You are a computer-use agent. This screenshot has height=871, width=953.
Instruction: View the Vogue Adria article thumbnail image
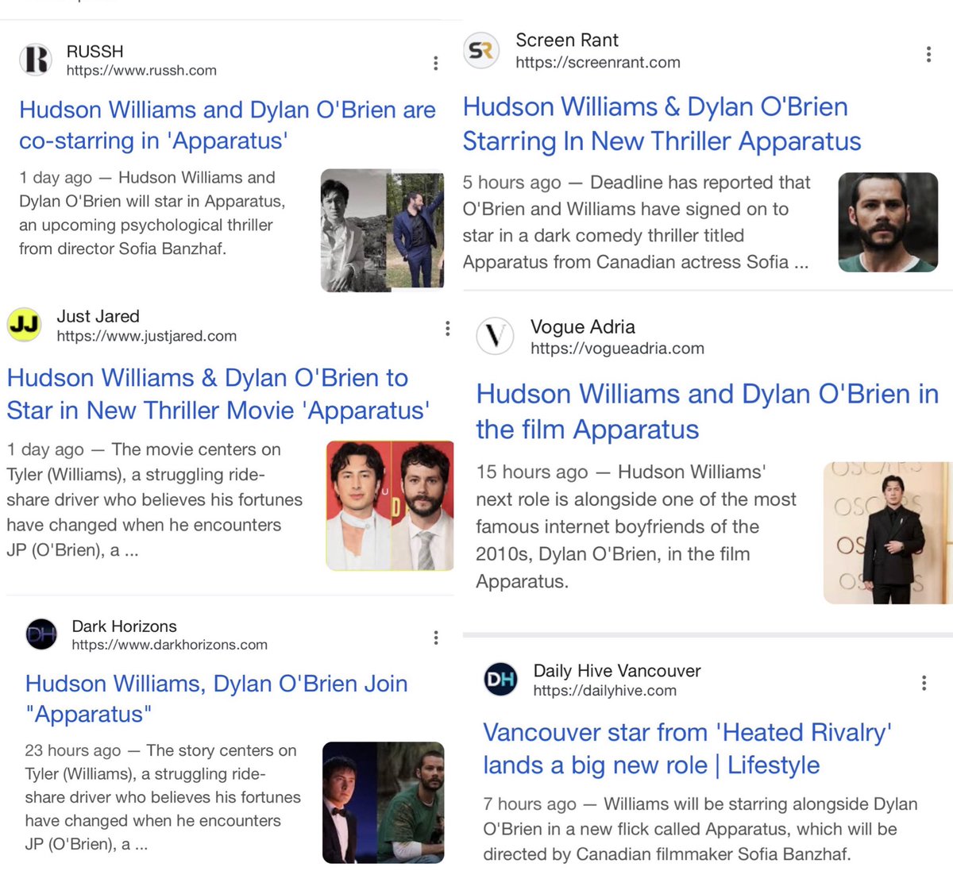[x=888, y=533]
